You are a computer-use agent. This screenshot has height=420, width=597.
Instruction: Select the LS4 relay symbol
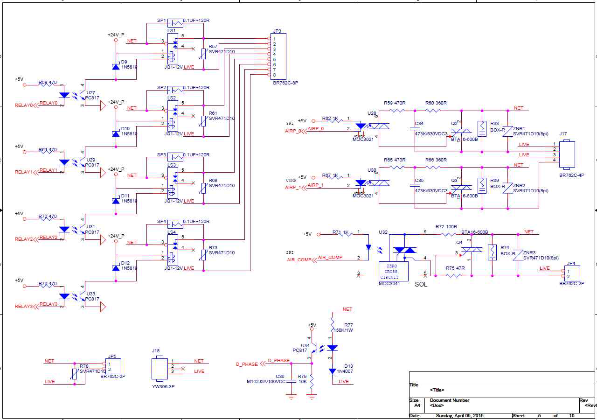pyautogui.click(x=172, y=249)
